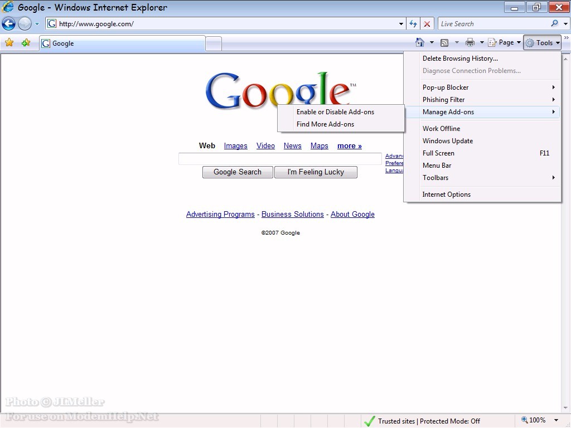The width and height of the screenshot is (571, 428).
Task: Click the Add to Favorites icon
Action: pyautogui.click(x=26, y=43)
